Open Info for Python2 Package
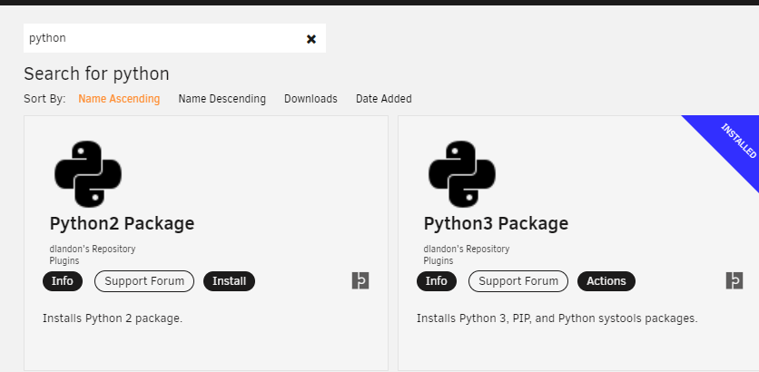 (63, 281)
